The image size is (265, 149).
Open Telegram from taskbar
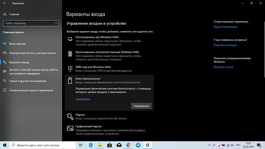(x=138, y=145)
